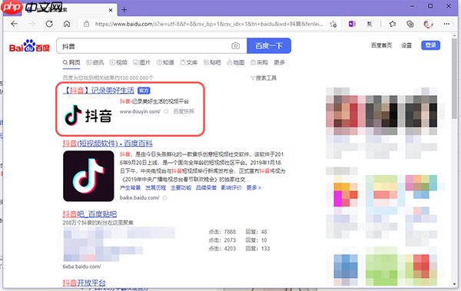The height and width of the screenshot is (291, 461).
Task: Switch to the 贴吧 tab
Action: (x=212, y=63)
